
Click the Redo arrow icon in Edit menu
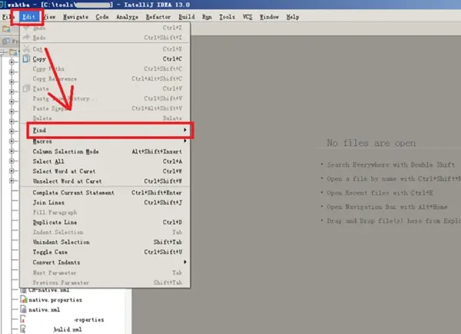26,37
